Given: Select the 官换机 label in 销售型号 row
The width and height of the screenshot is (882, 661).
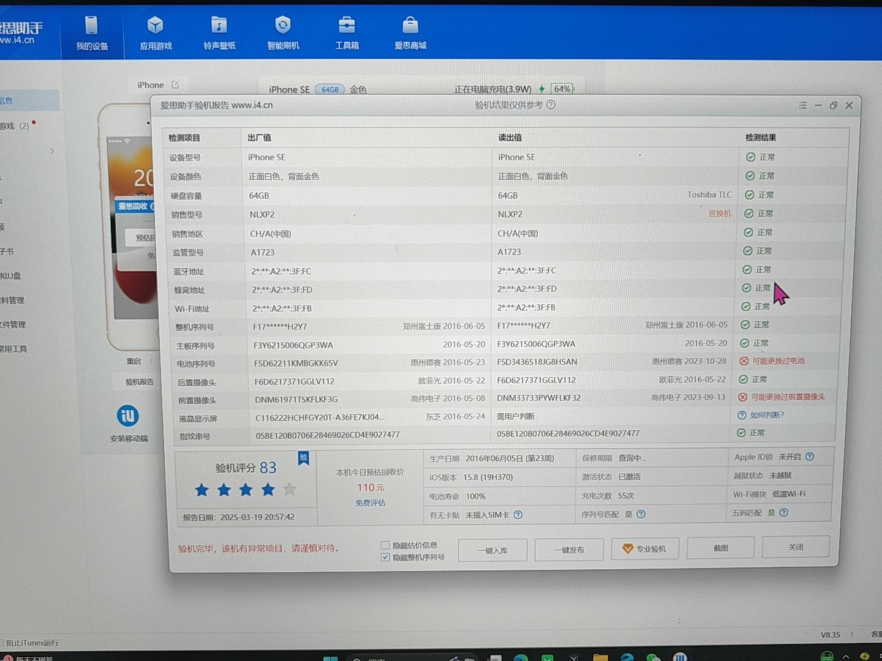Looking at the screenshot, I should click(x=720, y=214).
